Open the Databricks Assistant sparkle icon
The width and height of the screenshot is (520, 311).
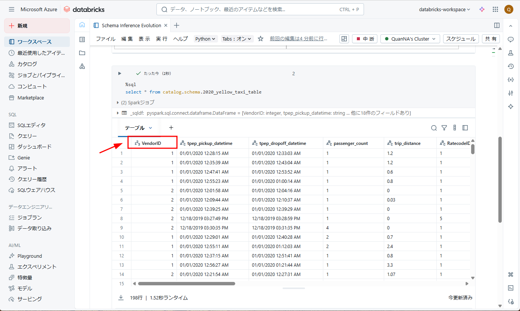[482, 9]
